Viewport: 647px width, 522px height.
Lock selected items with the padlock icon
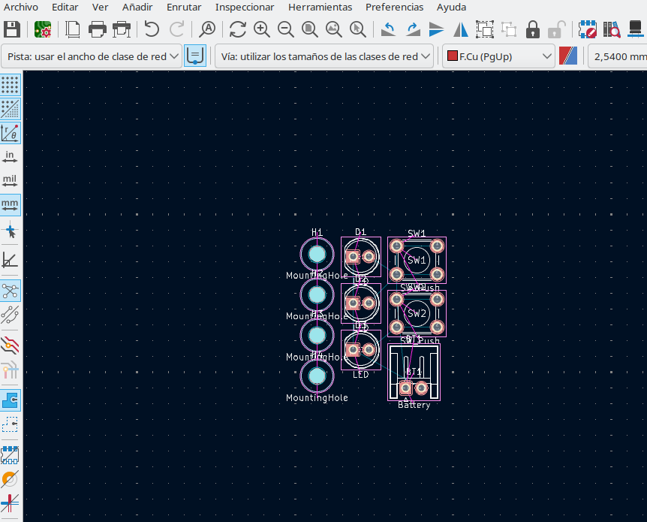coord(533,30)
